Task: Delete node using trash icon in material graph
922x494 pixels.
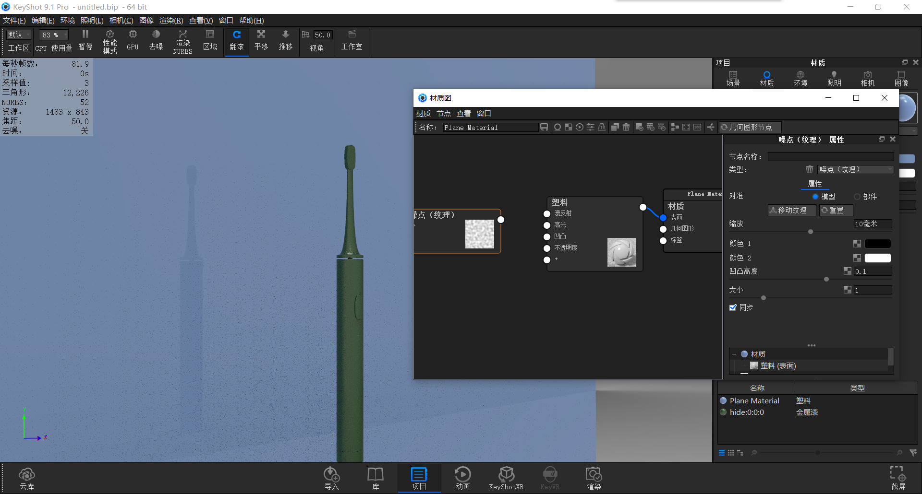Action: pos(626,127)
